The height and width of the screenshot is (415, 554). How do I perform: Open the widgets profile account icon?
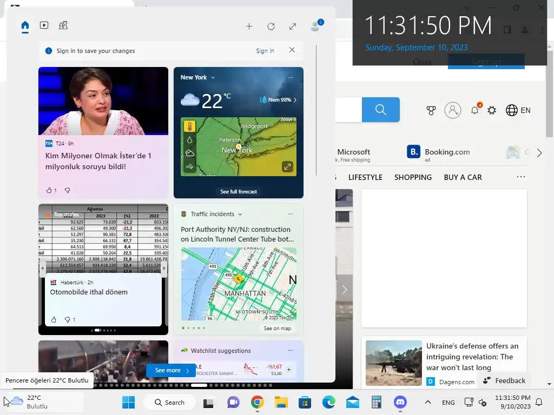tap(316, 25)
